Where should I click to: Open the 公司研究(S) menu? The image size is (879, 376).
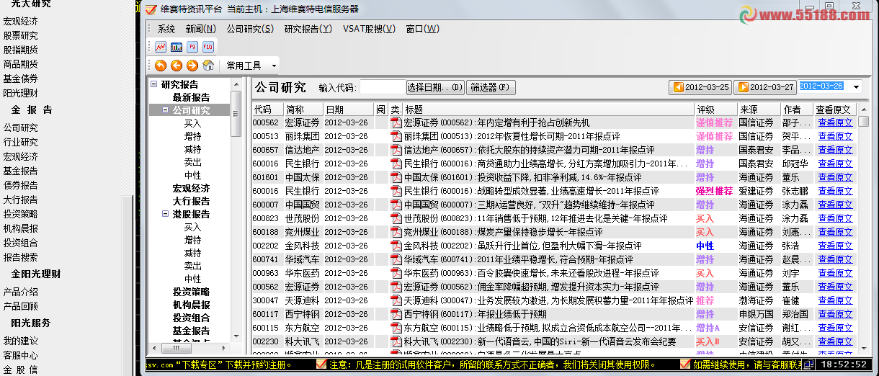250,29
